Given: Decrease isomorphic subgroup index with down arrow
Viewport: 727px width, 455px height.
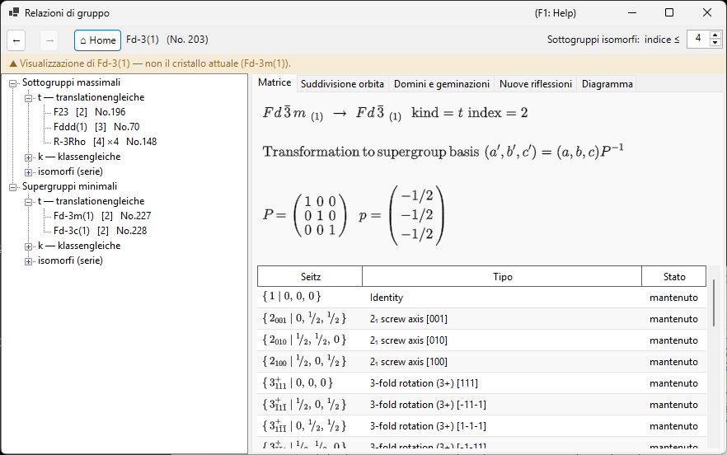Looking at the screenshot, I should coord(715,43).
